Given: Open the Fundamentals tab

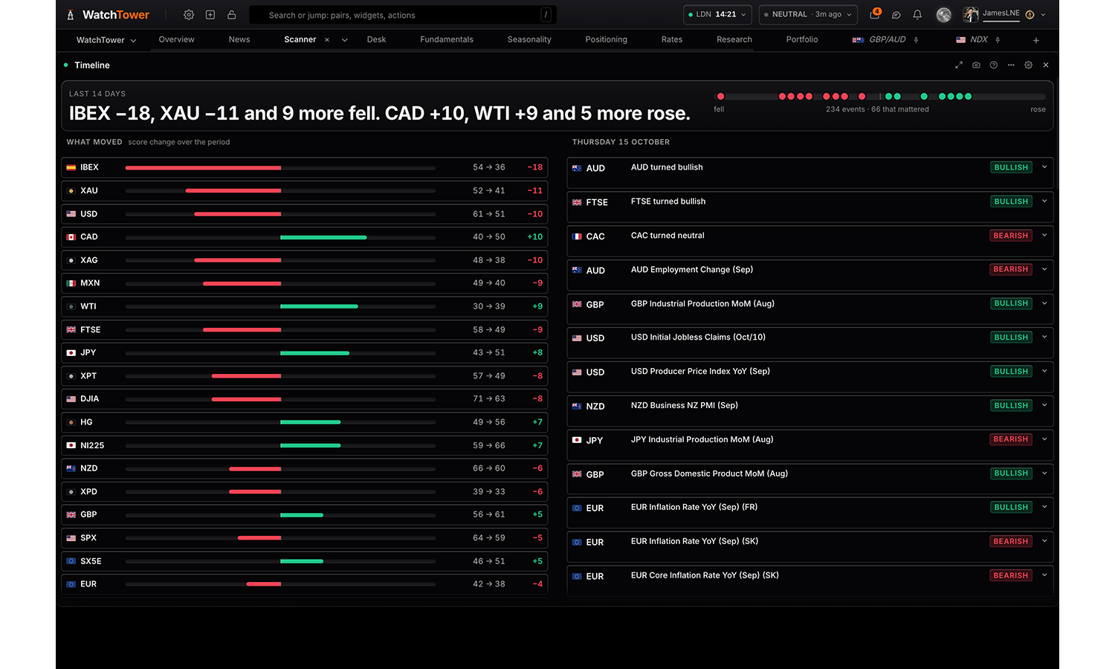Looking at the screenshot, I should pyautogui.click(x=447, y=39).
